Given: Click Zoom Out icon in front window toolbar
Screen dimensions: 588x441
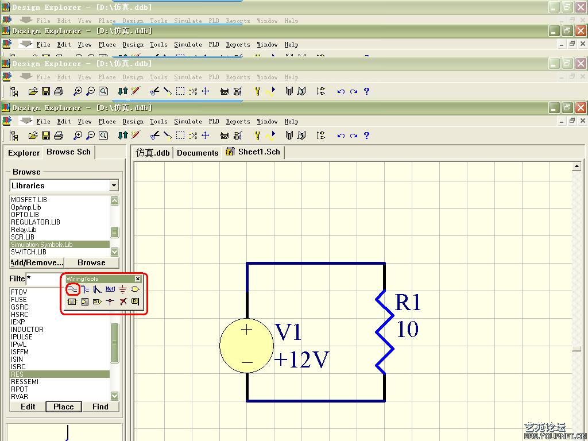Looking at the screenshot, I should tap(90, 136).
